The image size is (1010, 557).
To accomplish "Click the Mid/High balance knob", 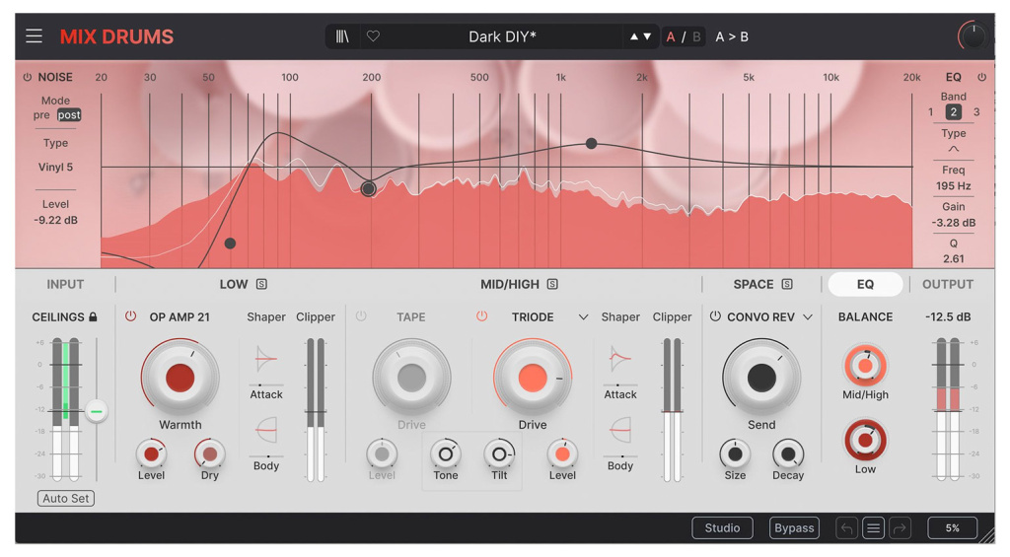I will [865, 365].
